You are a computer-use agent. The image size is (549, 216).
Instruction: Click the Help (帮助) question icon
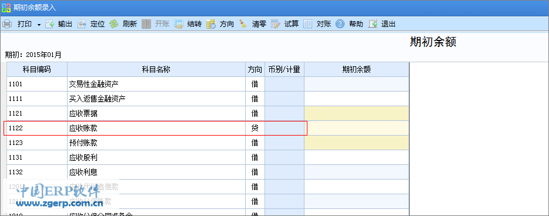[x=340, y=24]
